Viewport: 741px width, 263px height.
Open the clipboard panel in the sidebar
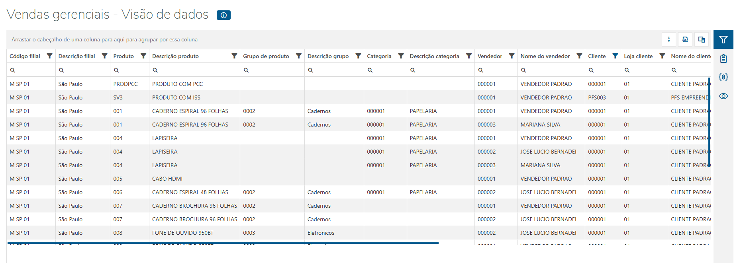click(723, 59)
